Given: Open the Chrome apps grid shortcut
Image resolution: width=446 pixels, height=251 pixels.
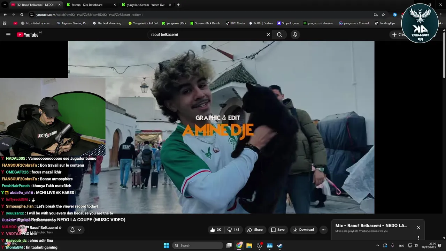Looking at the screenshot, I should (5, 23).
